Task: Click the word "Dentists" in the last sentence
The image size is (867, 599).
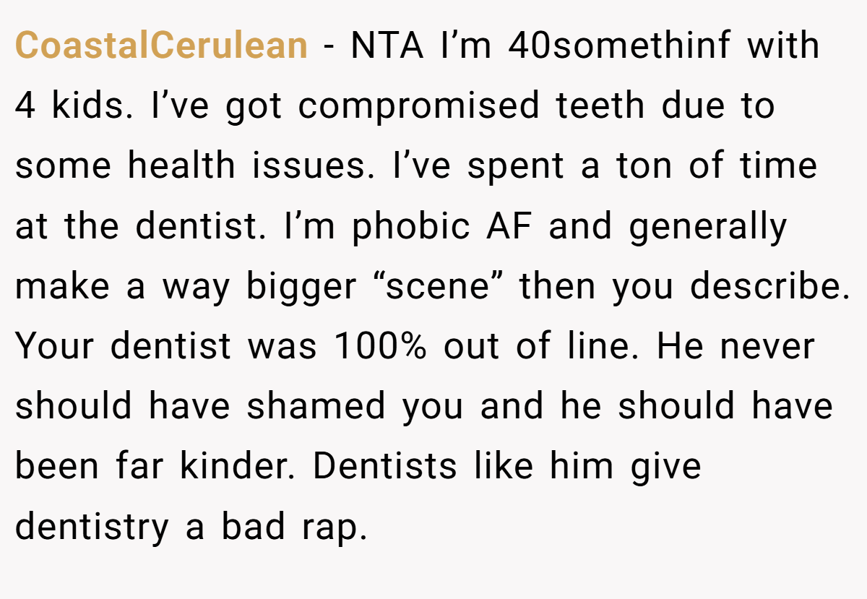Action: [x=385, y=467]
